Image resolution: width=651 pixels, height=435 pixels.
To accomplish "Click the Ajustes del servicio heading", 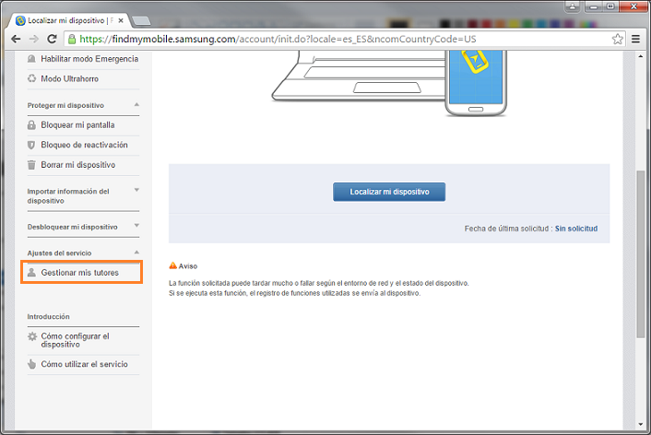I will [59, 253].
